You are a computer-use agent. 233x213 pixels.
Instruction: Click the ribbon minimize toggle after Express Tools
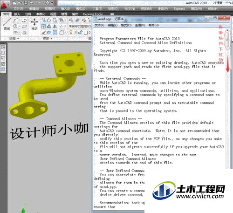[x=112, y=14]
